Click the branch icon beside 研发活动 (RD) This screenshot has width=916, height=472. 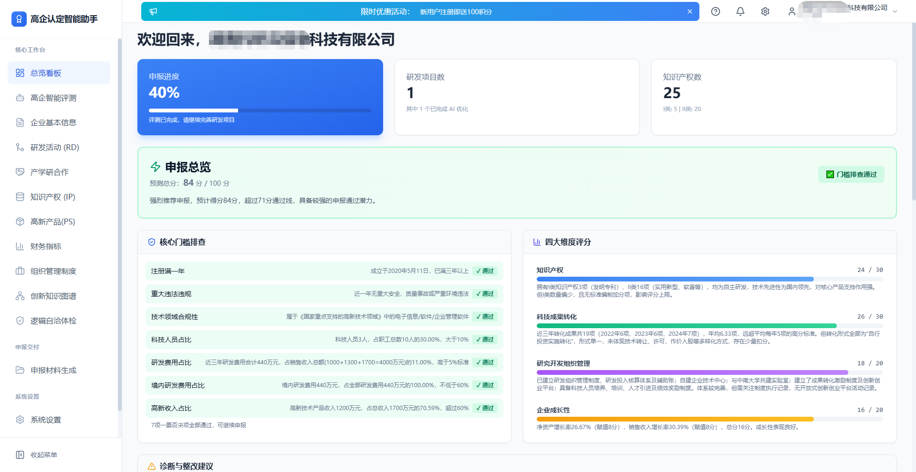20,147
